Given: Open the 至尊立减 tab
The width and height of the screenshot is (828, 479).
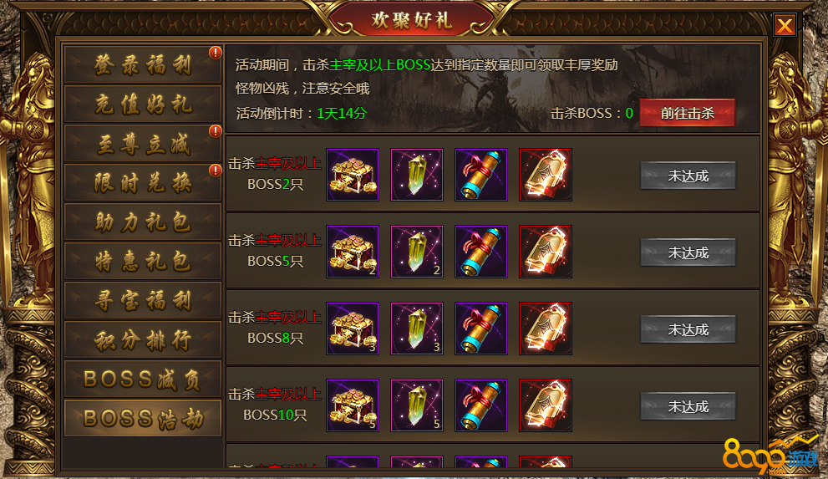Looking at the screenshot, I should pyautogui.click(x=143, y=143).
